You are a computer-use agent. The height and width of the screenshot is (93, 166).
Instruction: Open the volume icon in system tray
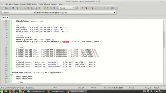tap(157, 91)
